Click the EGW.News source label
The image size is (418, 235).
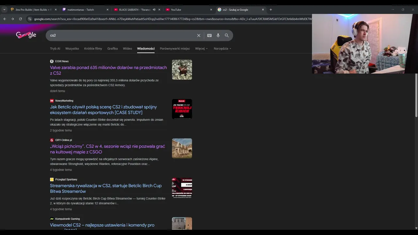(x=62, y=61)
